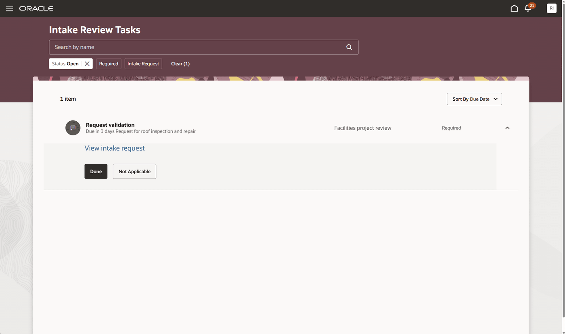The height and width of the screenshot is (334, 565).
Task: Open the RI user profile avatar
Action: [x=552, y=8]
